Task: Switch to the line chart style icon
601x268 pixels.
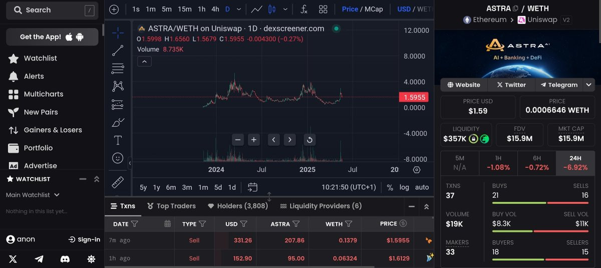Action: click(256, 9)
